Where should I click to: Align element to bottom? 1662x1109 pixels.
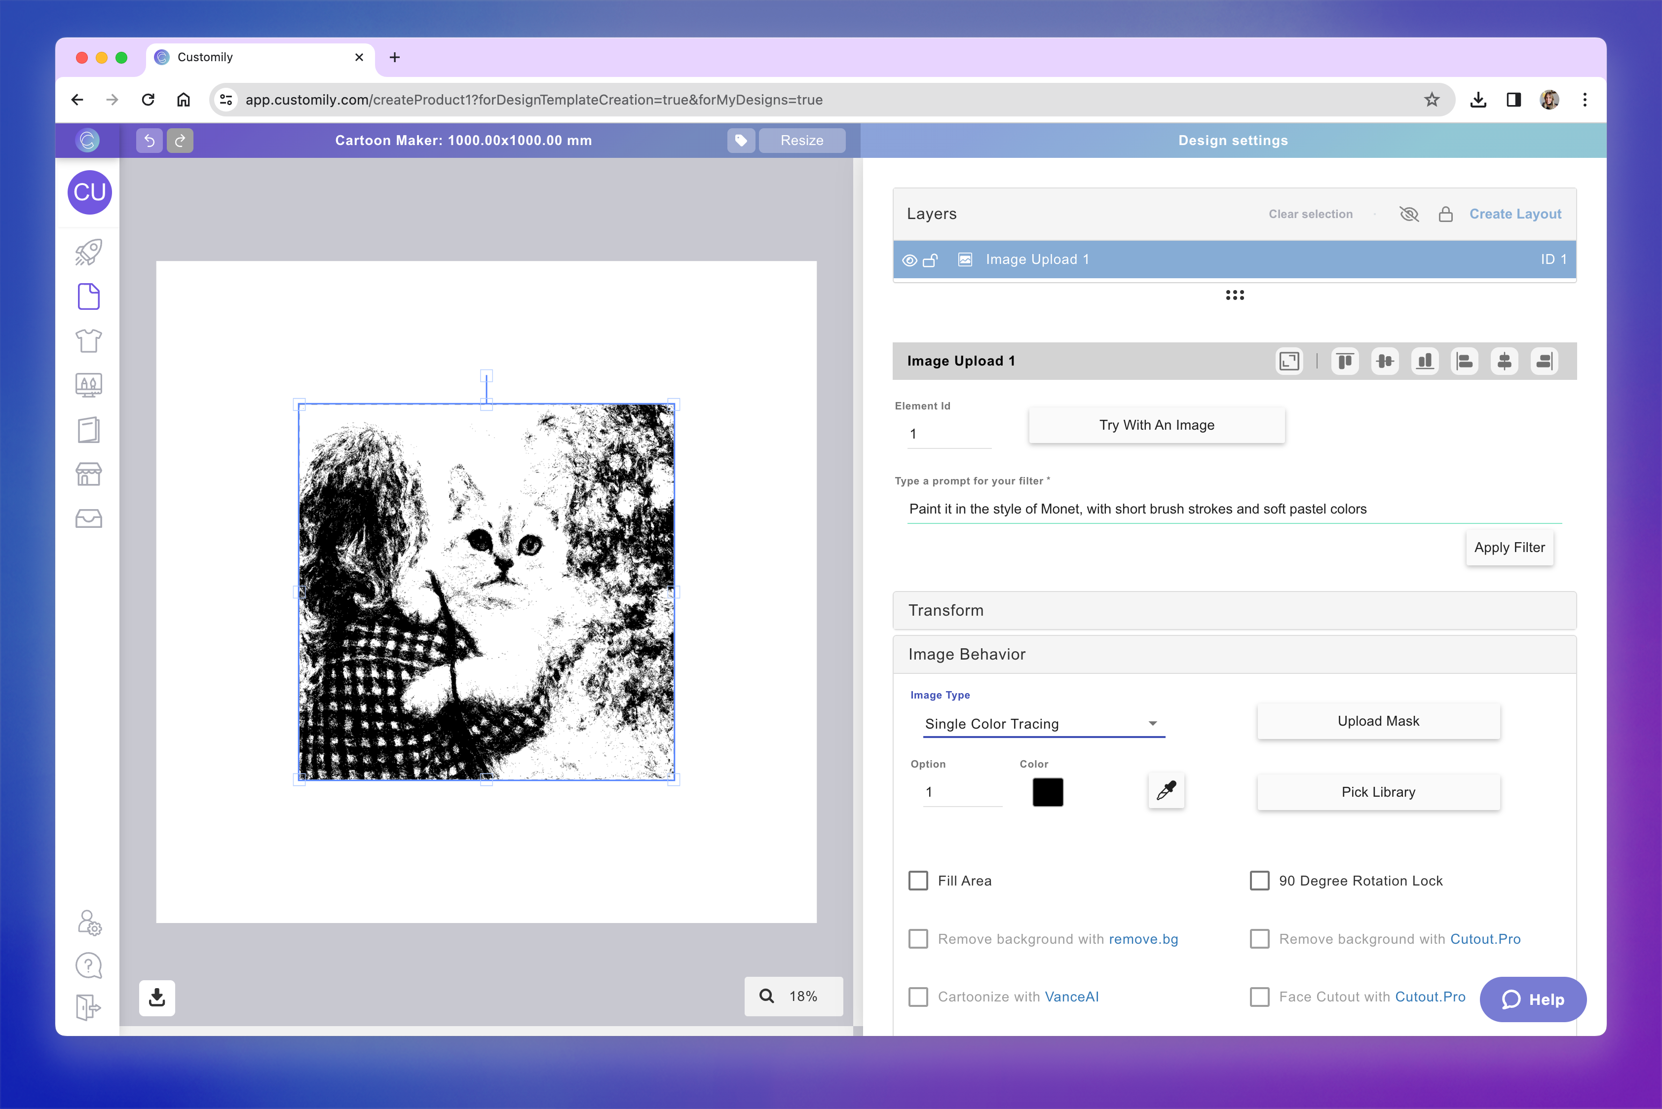point(1425,362)
